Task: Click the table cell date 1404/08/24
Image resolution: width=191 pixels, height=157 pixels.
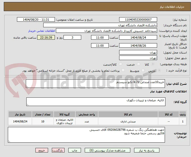Action: click(x=20, y=121)
